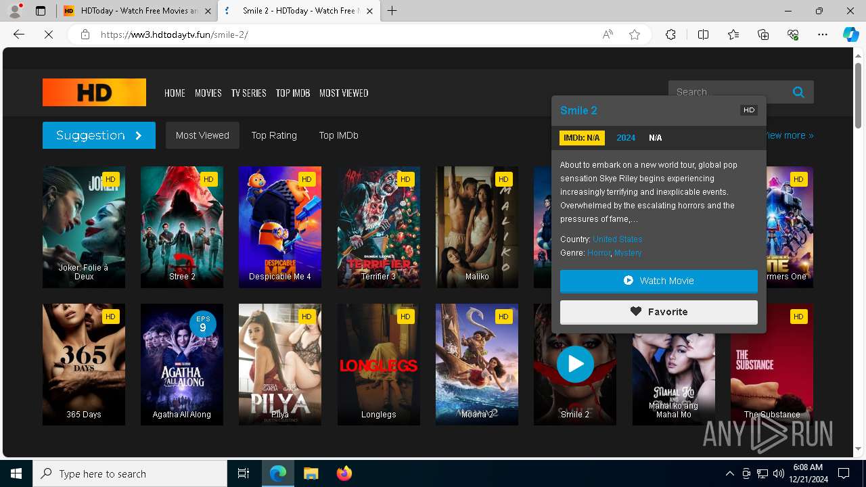Show hidden system tray icons
This screenshot has height=487, width=866.
(729, 473)
